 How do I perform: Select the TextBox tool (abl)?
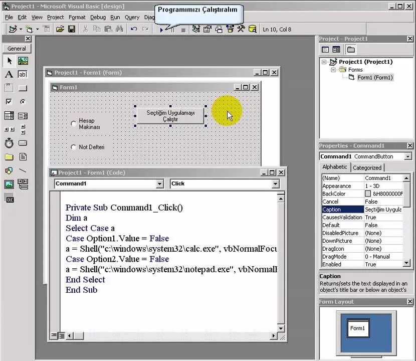point(23,75)
